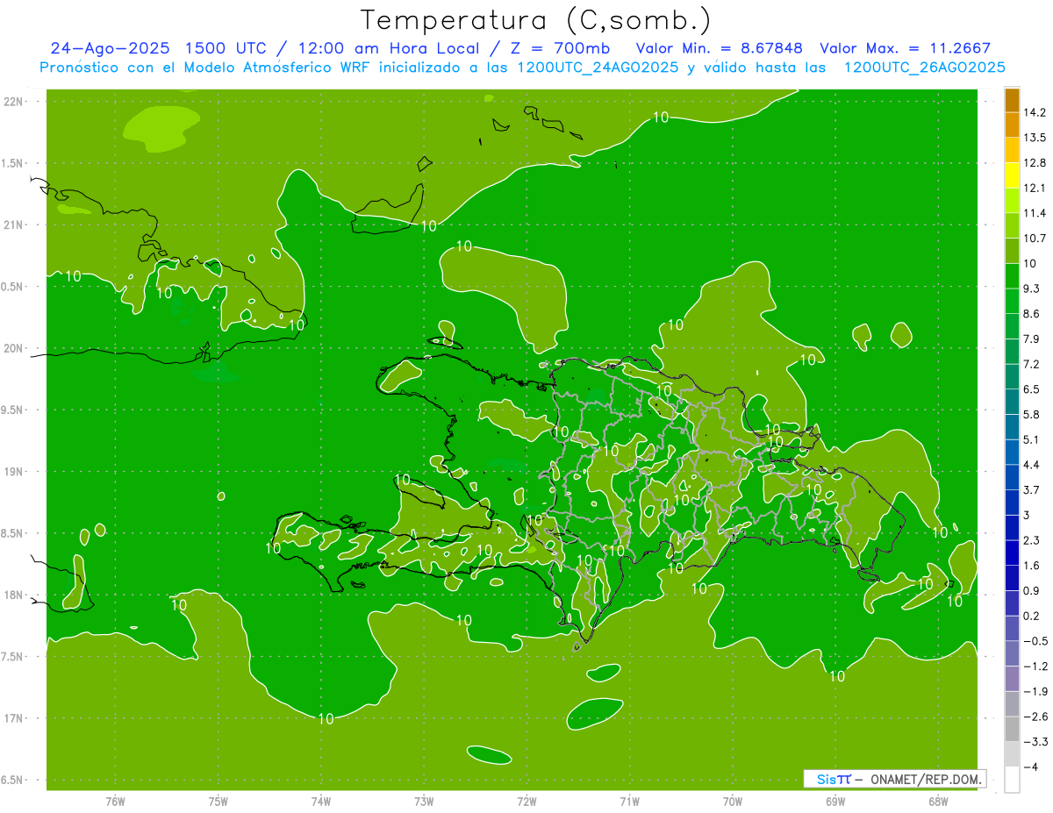
Task: Click the '8.6' color scale label
Action: click(x=1032, y=313)
